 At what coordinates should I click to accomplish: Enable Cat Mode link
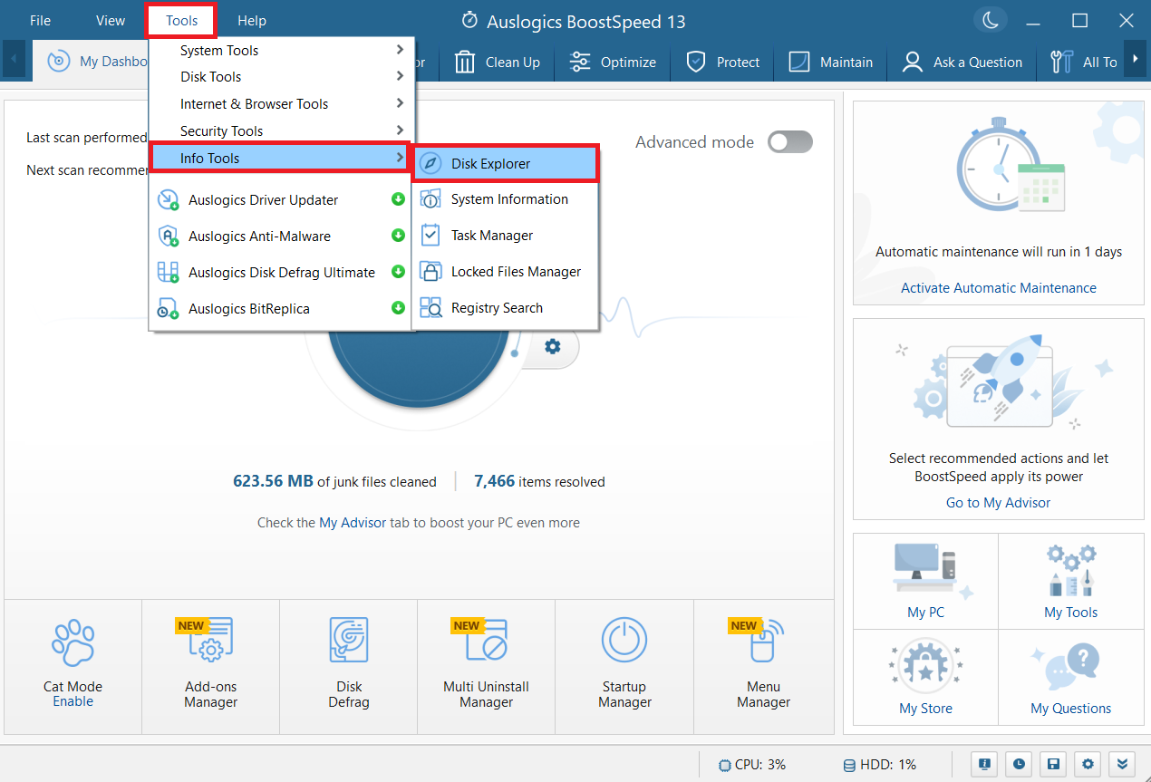coord(73,701)
